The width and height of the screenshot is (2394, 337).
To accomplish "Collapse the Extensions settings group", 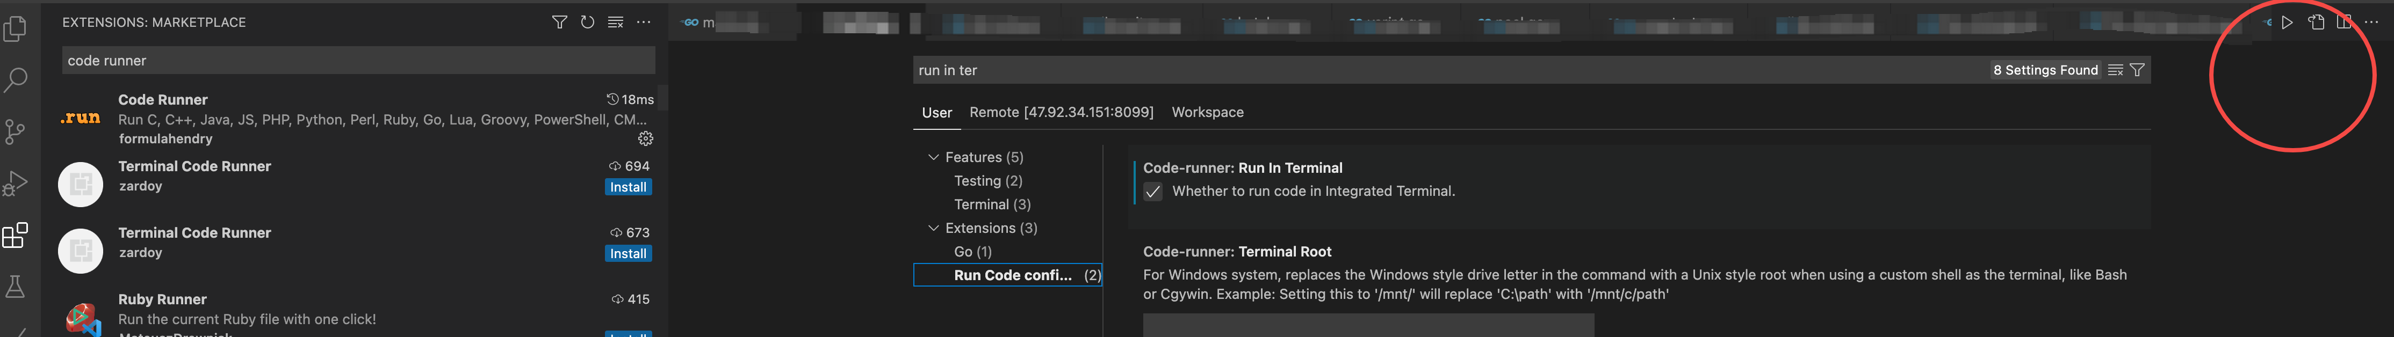I will click(x=933, y=229).
